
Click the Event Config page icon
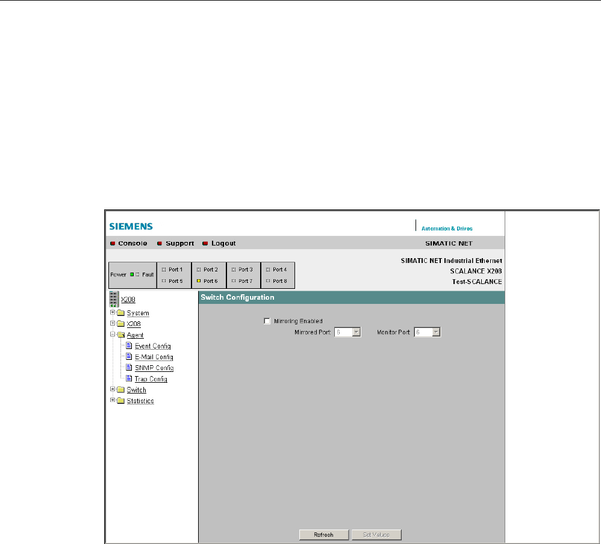[129, 345]
